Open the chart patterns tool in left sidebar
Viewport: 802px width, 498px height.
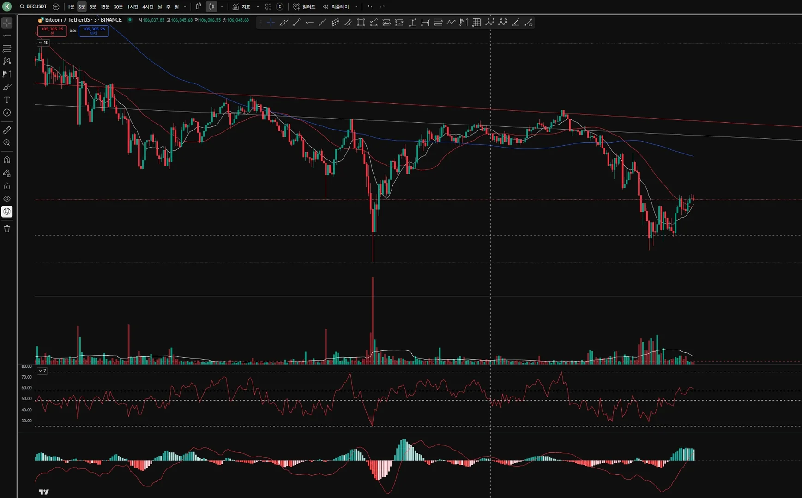click(x=7, y=61)
